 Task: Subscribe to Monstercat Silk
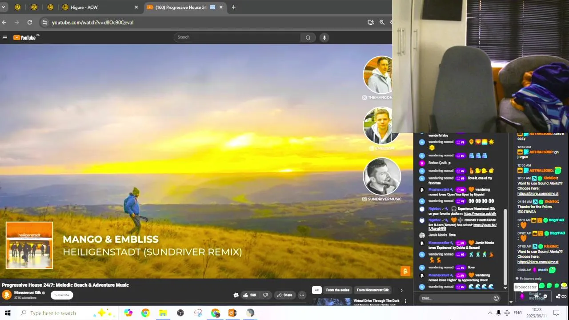click(62, 295)
